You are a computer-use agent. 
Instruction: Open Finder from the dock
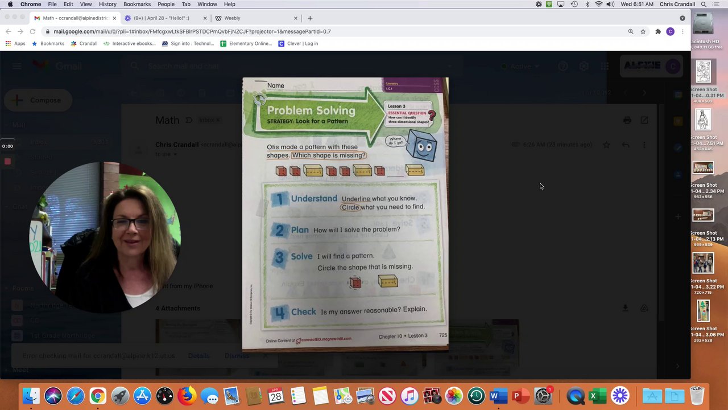pyautogui.click(x=31, y=396)
